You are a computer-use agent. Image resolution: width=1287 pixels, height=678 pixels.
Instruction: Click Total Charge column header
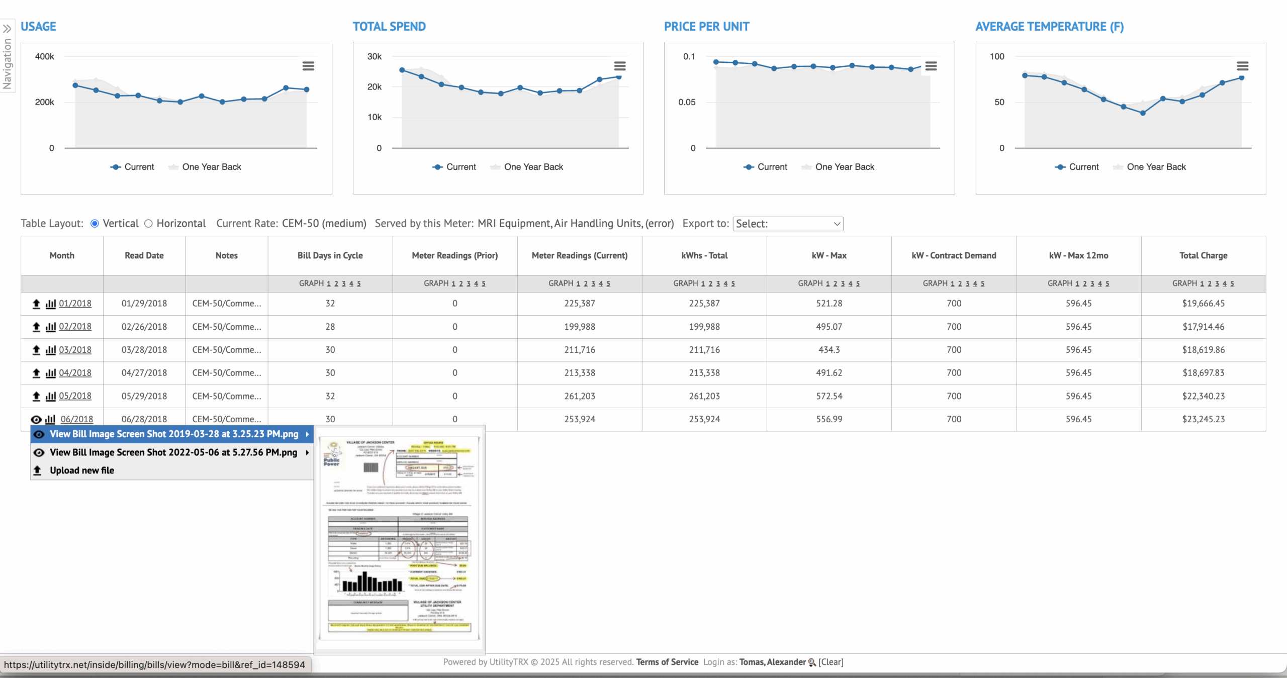tap(1204, 255)
